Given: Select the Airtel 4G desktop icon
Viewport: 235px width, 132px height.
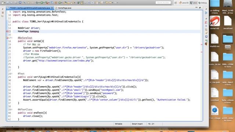Looking at the screenshot, I should [x=214, y=22].
